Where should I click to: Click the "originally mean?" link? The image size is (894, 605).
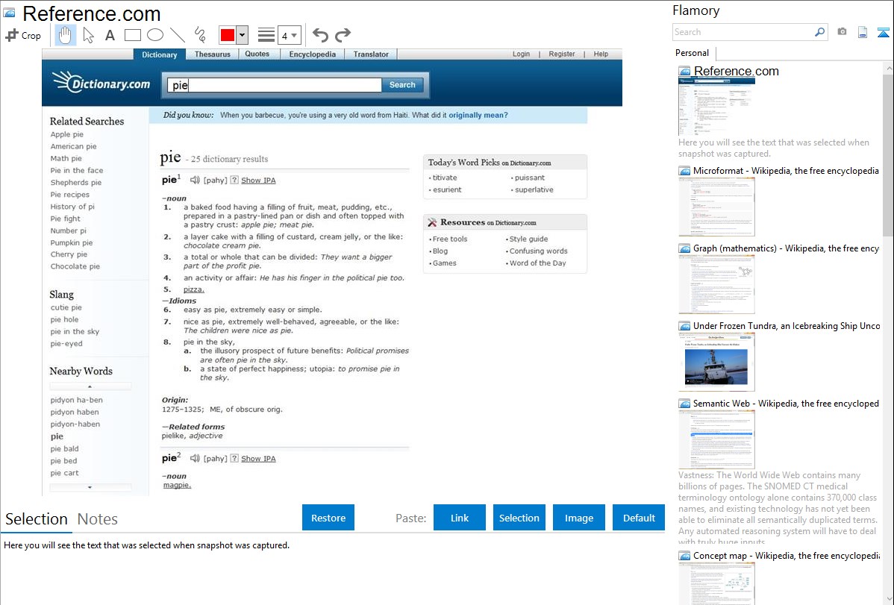(x=478, y=115)
